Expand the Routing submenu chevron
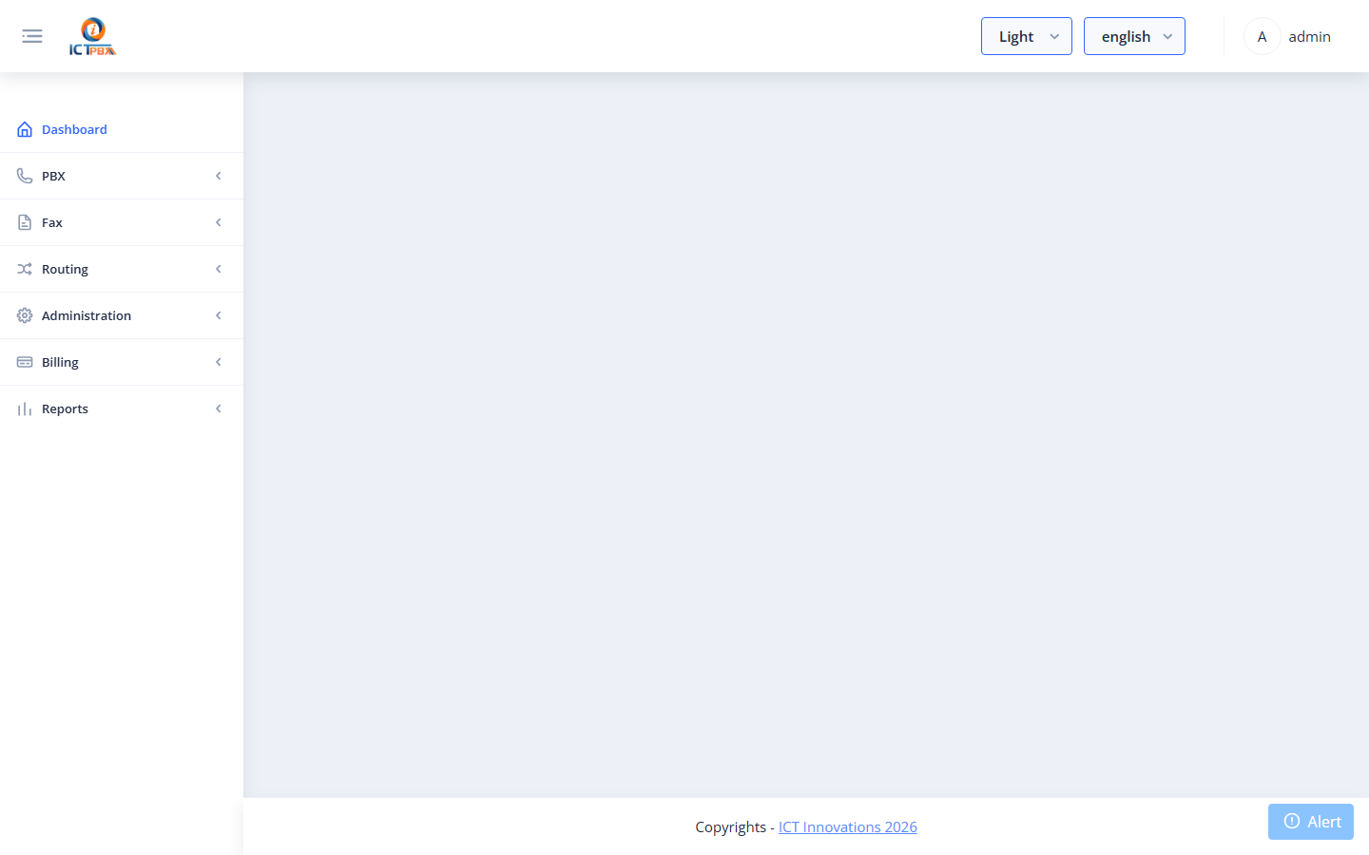The height and width of the screenshot is (855, 1369). [x=219, y=269]
